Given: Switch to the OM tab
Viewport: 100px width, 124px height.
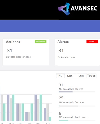Looking at the screenshot, I should 81,76.
